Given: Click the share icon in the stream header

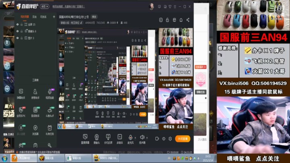Looking at the screenshot, I should (x=188, y=20).
